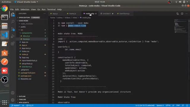Open the File menu

click(x=12, y=10)
